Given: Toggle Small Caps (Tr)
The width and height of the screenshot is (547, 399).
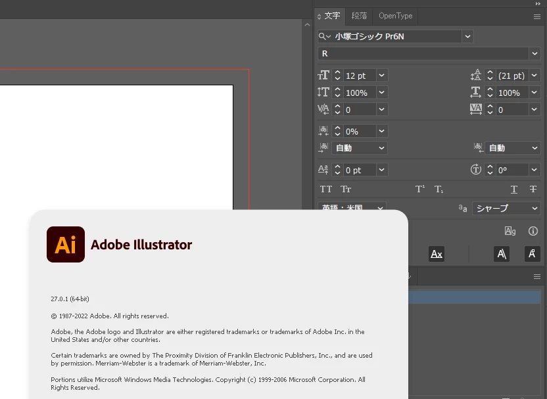Looking at the screenshot, I should tap(345, 189).
